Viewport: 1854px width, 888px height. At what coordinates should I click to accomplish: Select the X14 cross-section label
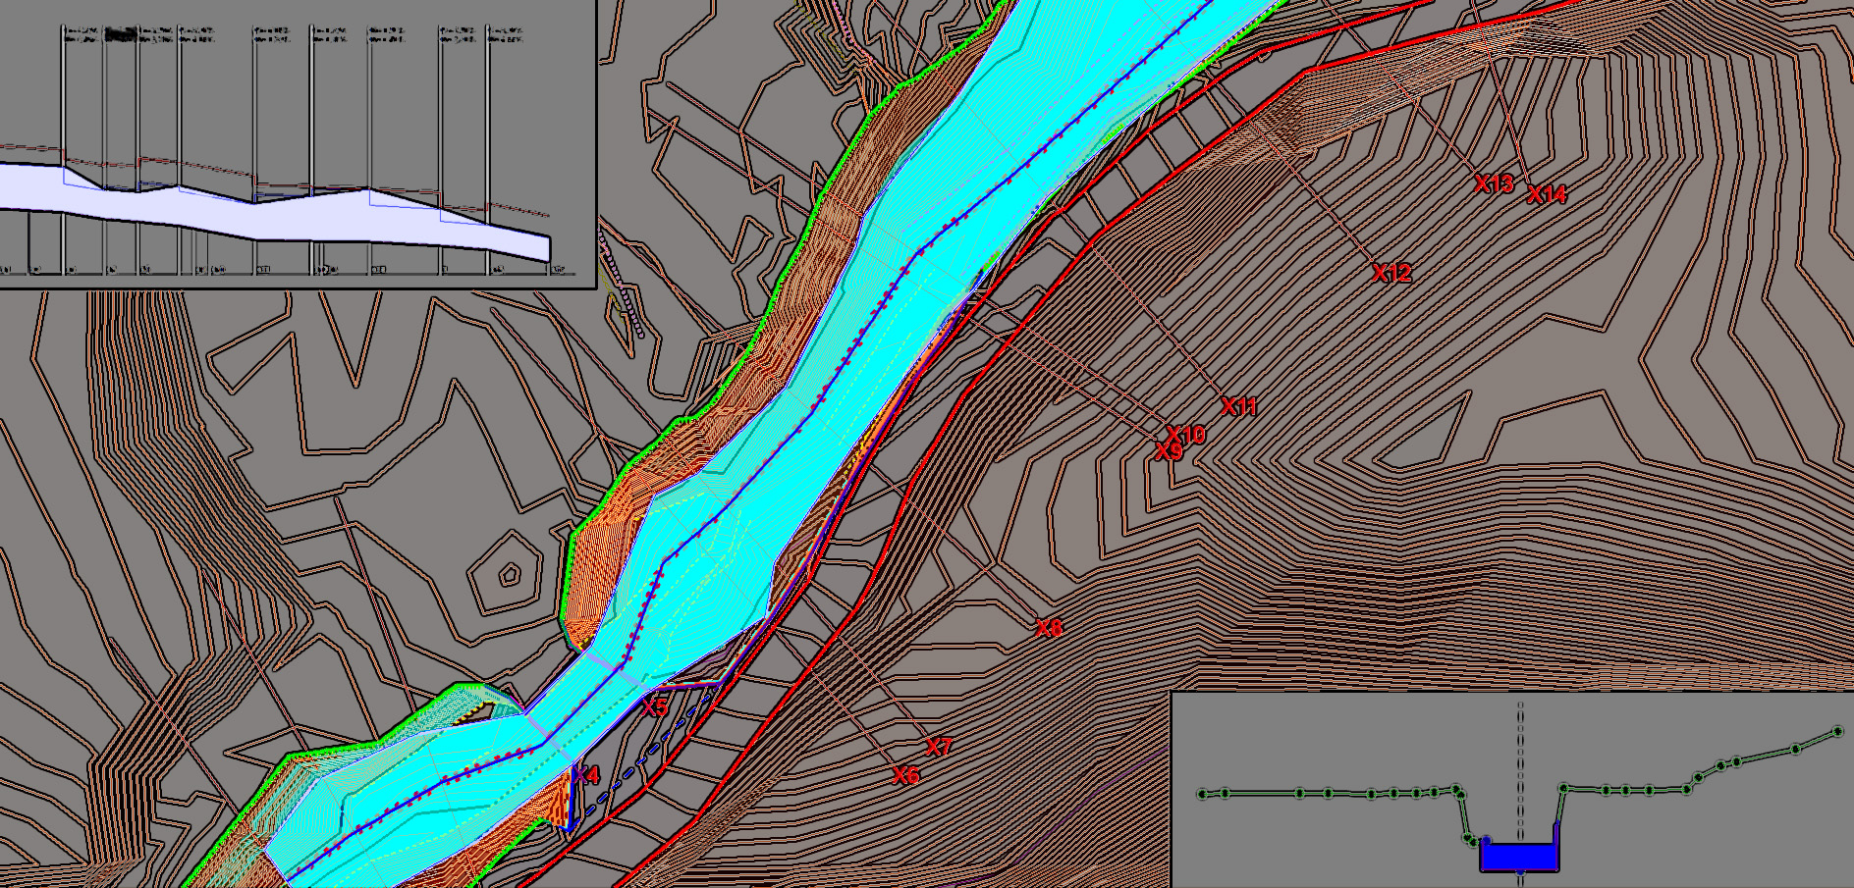point(1548,194)
